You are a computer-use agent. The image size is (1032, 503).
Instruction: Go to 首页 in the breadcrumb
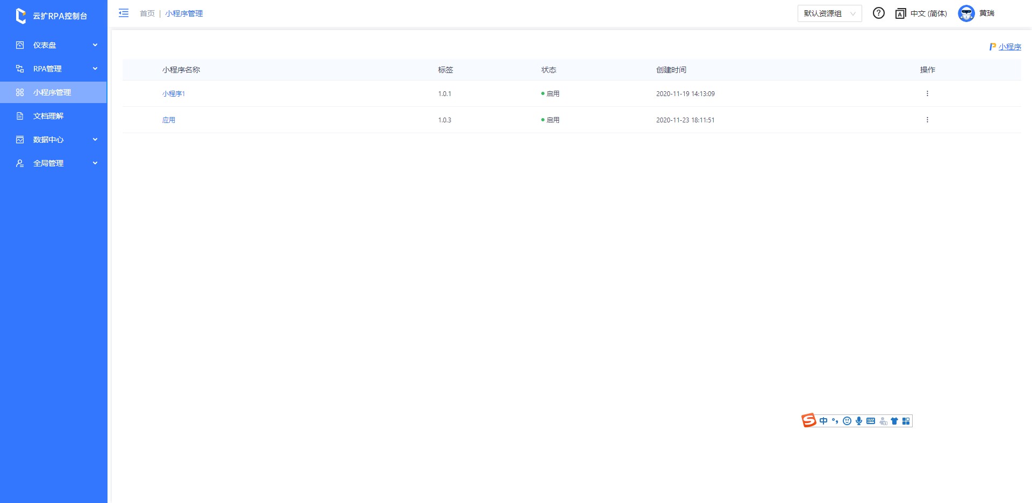tap(147, 13)
